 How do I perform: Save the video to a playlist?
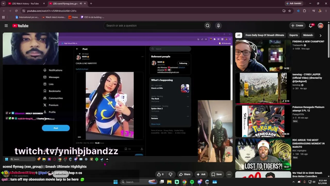click(217, 174)
